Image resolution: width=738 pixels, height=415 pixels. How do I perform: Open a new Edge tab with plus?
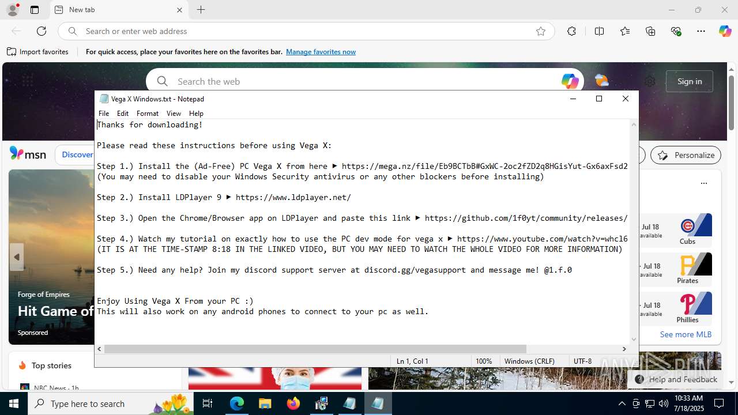click(x=201, y=10)
